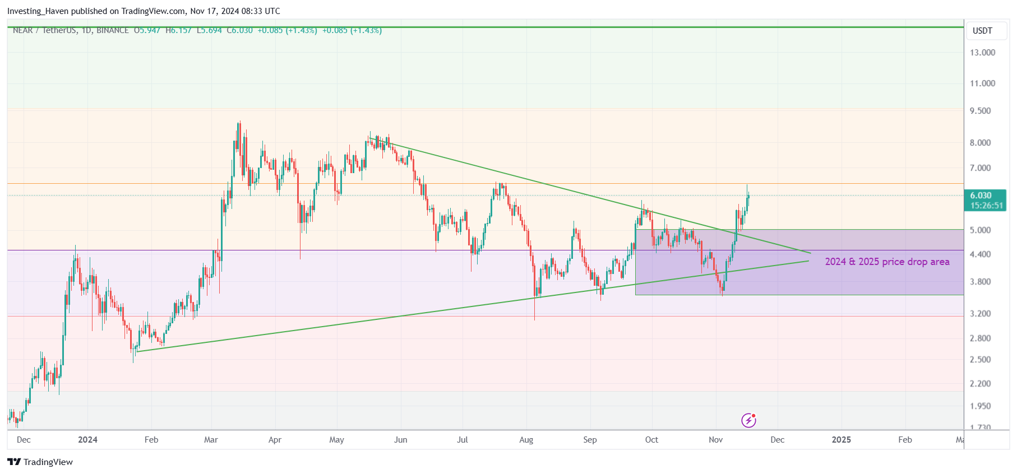Click the May label on time axis

pos(336,440)
